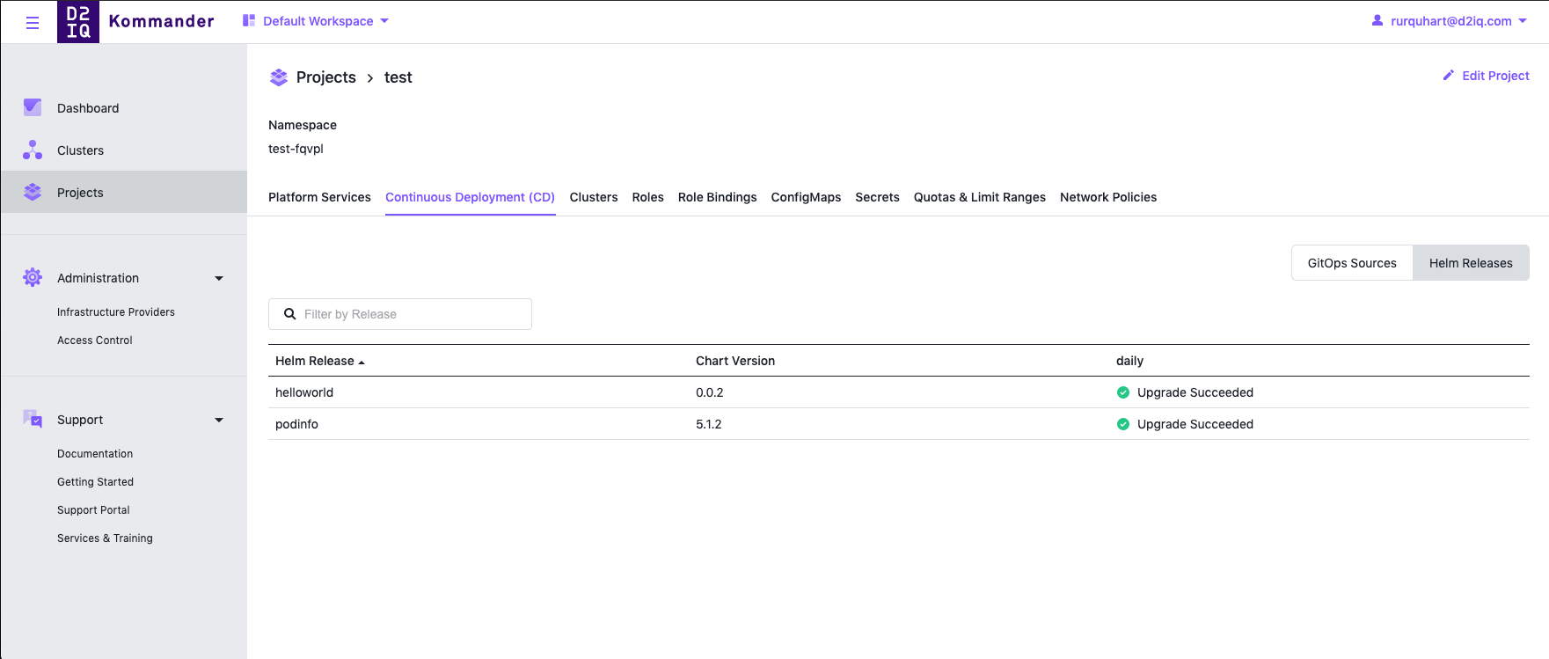Viewport: 1549px width, 659px height.
Task: Click the Projects layers icon in sidebar
Action: point(33,192)
